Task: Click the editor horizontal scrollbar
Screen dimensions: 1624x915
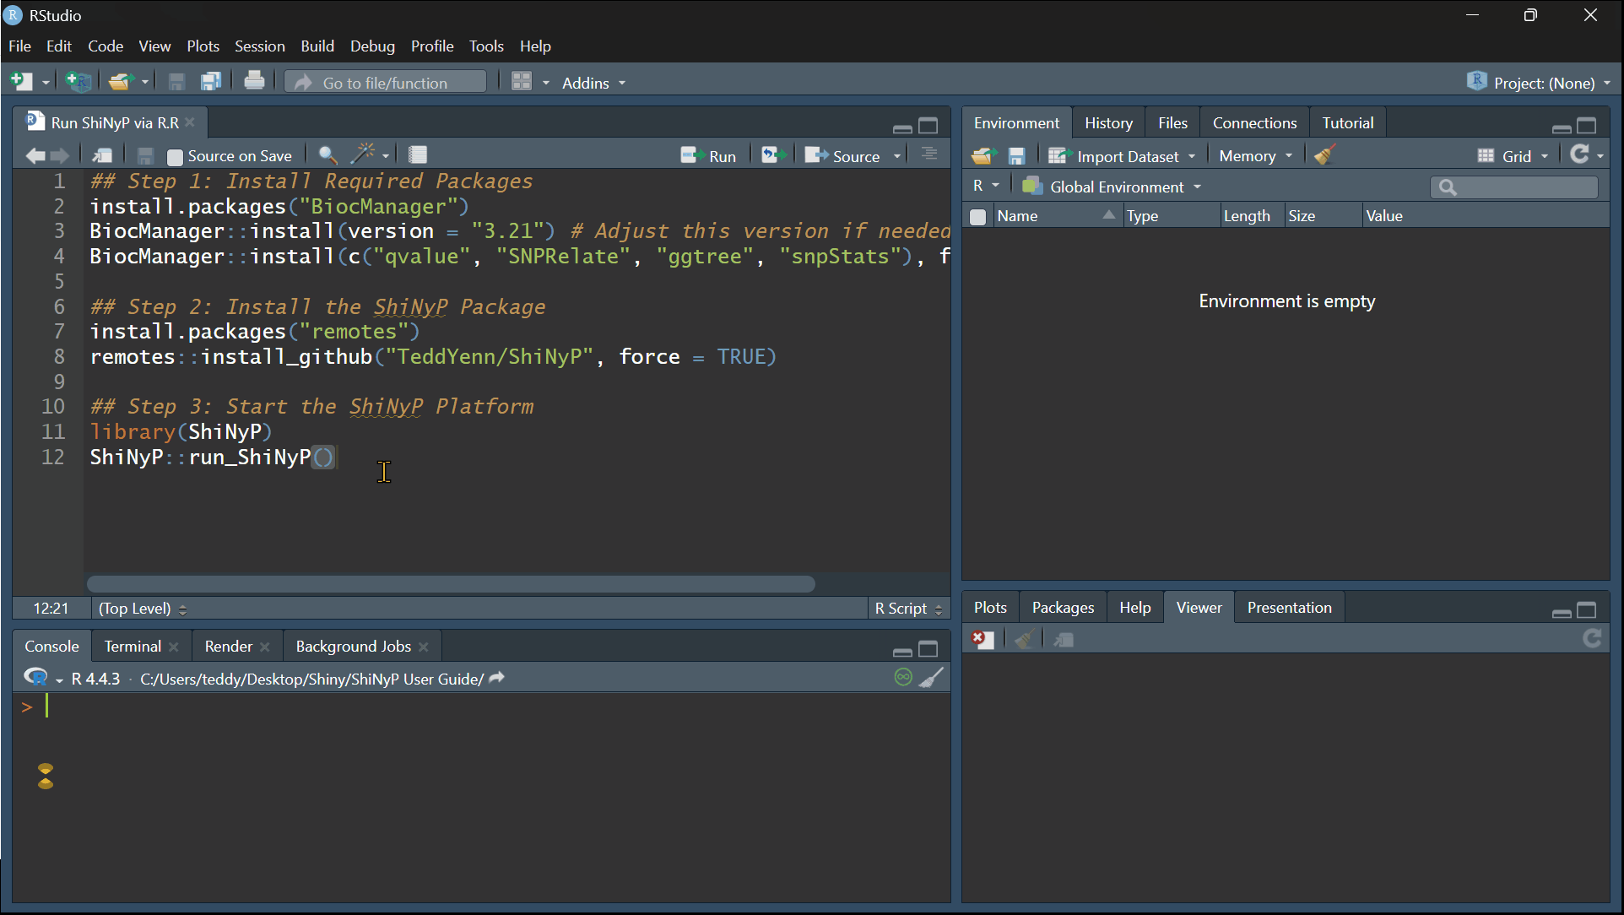Action: point(451,584)
